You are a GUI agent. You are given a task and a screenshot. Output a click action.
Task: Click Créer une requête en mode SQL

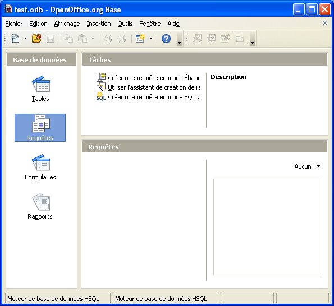(x=154, y=97)
